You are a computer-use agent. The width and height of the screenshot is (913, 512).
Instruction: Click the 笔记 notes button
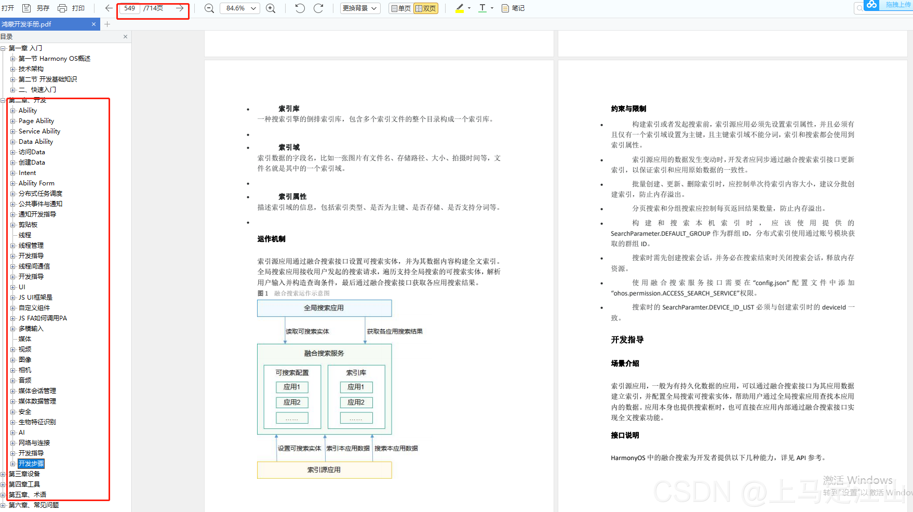point(513,8)
